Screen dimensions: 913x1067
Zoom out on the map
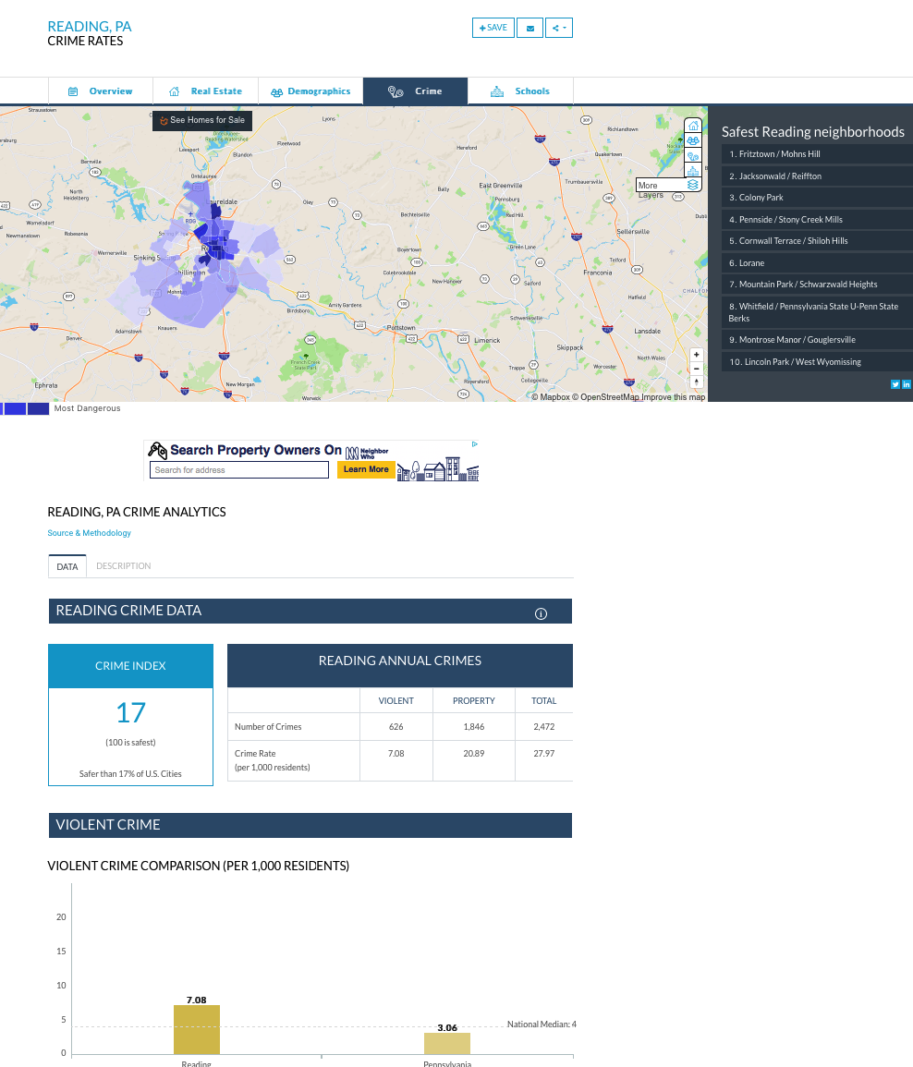tap(697, 369)
